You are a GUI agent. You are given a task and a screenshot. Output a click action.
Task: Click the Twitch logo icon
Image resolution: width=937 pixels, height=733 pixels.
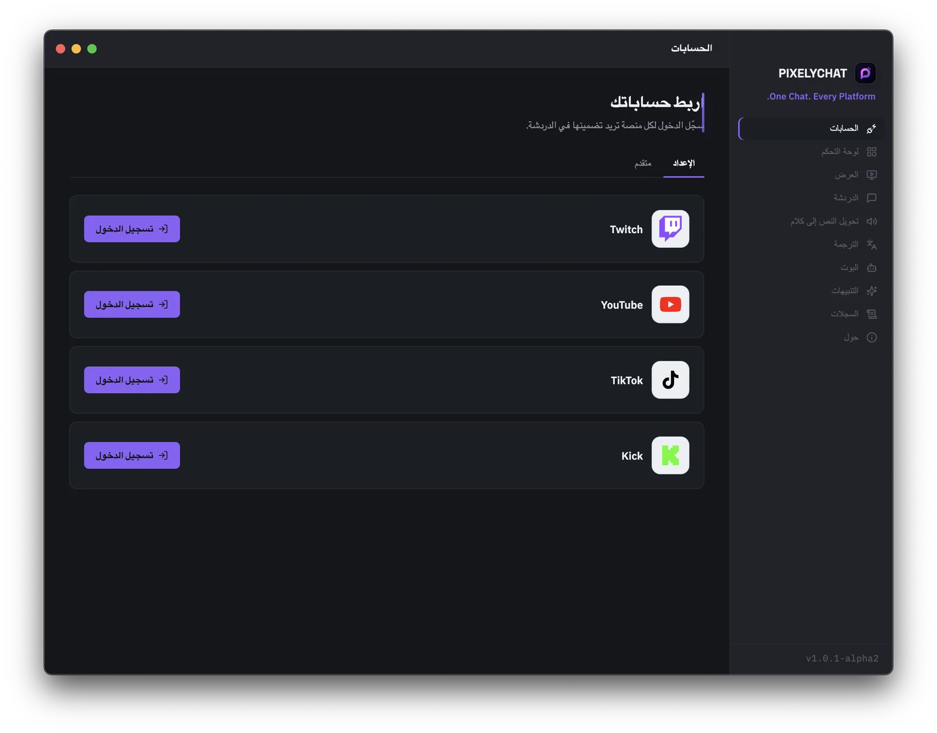pyautogui.click(x=670, y=229)
